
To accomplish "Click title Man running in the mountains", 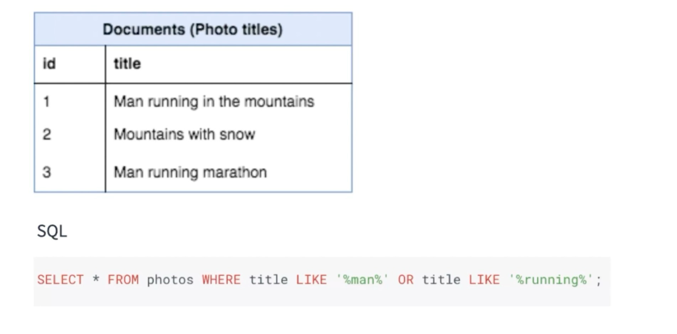I will pyautogui.click(x=214, y=102).
